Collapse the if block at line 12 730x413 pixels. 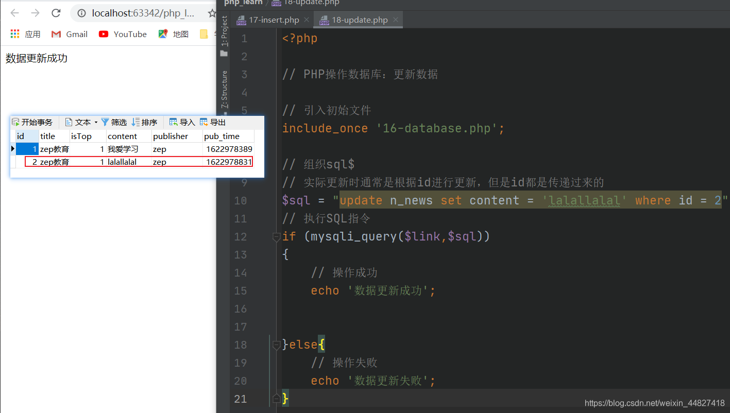pyautogui.click(x=277, y=236)
